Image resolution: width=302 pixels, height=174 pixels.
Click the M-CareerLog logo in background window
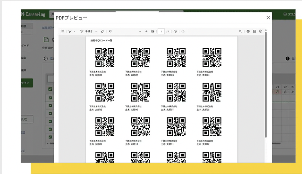tap(33, 14)
